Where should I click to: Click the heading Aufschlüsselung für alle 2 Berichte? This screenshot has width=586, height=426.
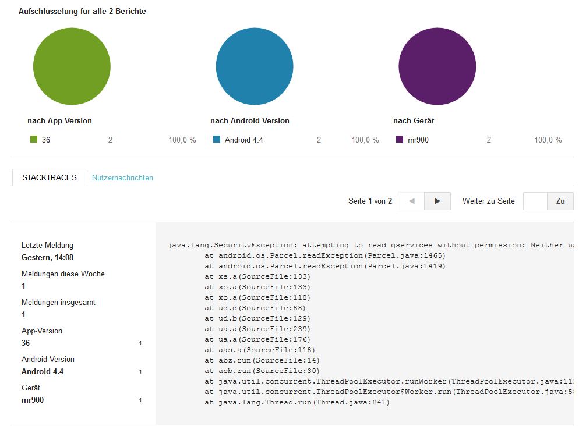point(82,11)
